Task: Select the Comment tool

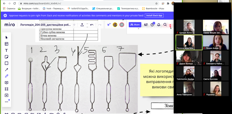Action: click(x=6, y=83)
